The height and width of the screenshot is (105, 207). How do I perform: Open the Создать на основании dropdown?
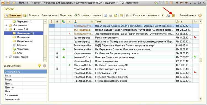[x=146, y=15]
